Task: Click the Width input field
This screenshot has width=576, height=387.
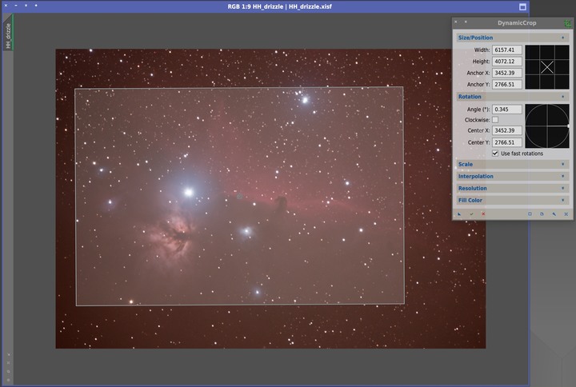Action: pos(507,50)
